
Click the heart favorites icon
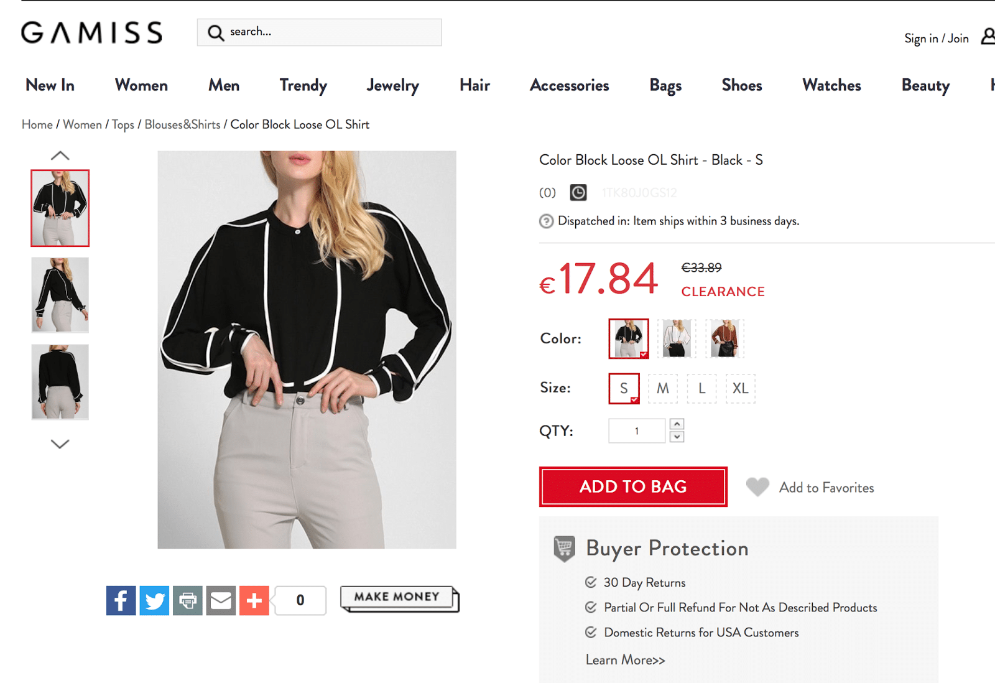pos(757,487)
